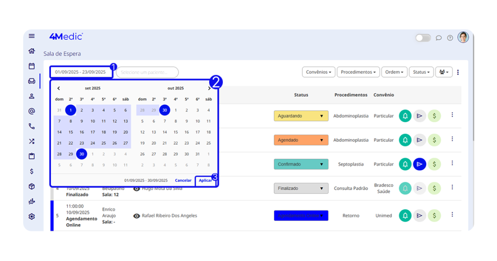Viewport: 497px width, 261px height.
Task: Click Cancelar in the date picker
Action: point(183,180)
